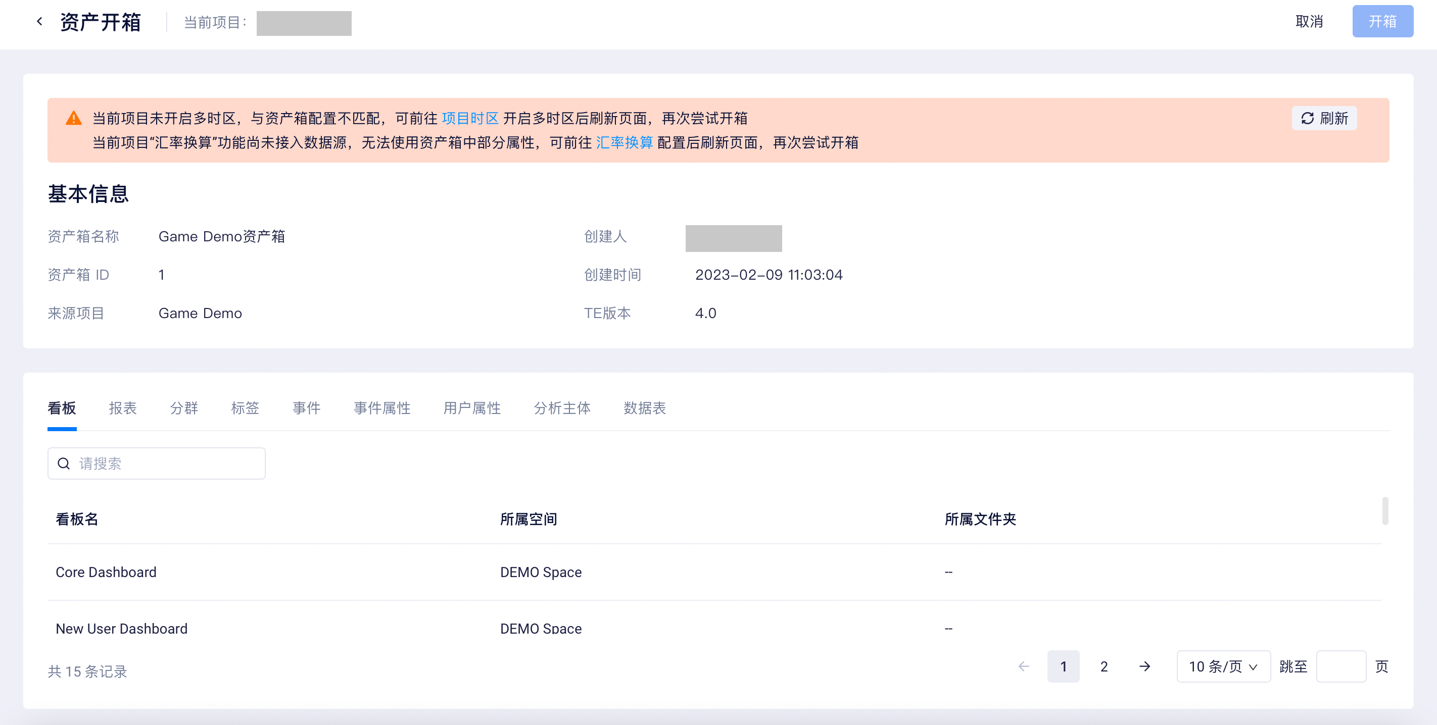Click the orange warning triangle icon
The width and height of the screenshot is (1437, 725).
[74, 118]
